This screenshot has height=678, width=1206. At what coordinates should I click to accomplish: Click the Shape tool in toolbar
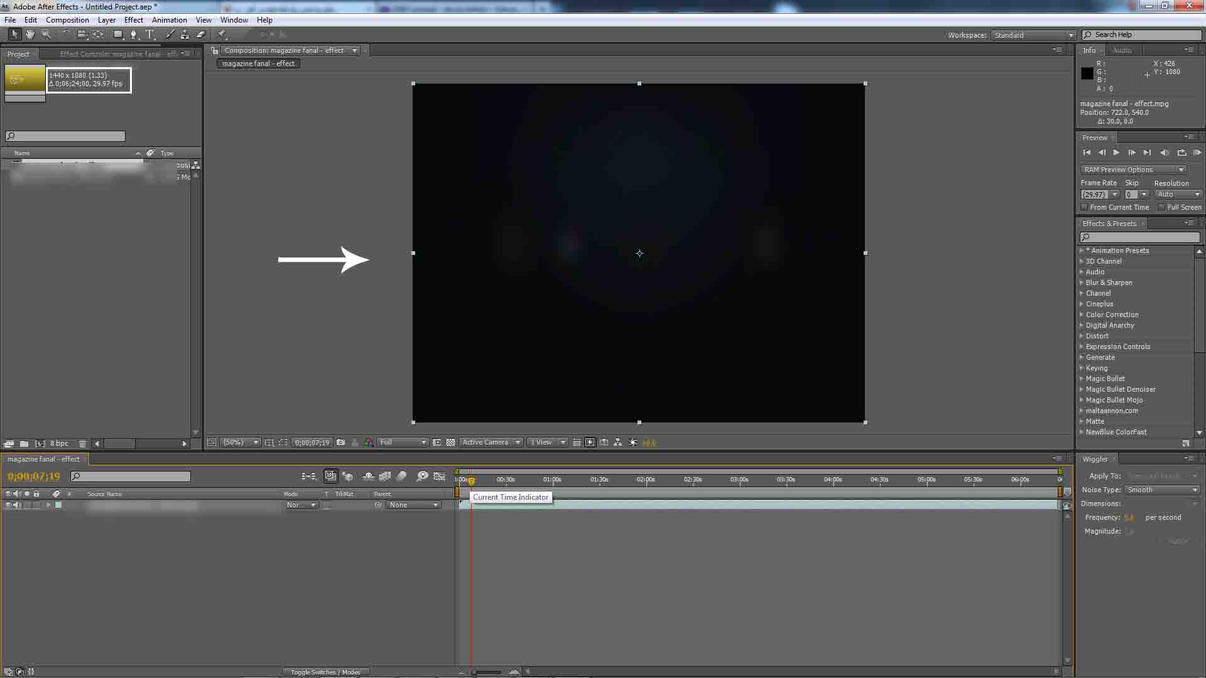pyautogui.click(x=117, y=34)
